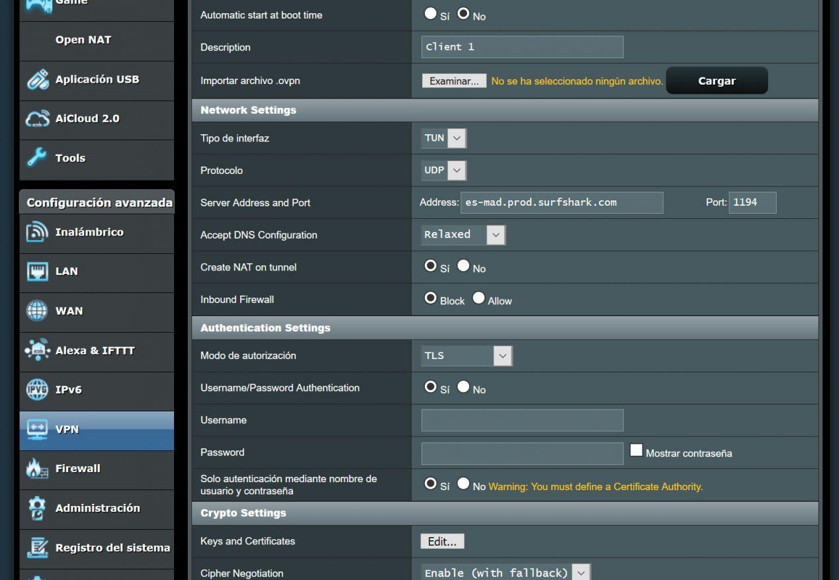
Task: Open Accept DNS Configuration Relaxed dropdown
Action: (463, 235)
